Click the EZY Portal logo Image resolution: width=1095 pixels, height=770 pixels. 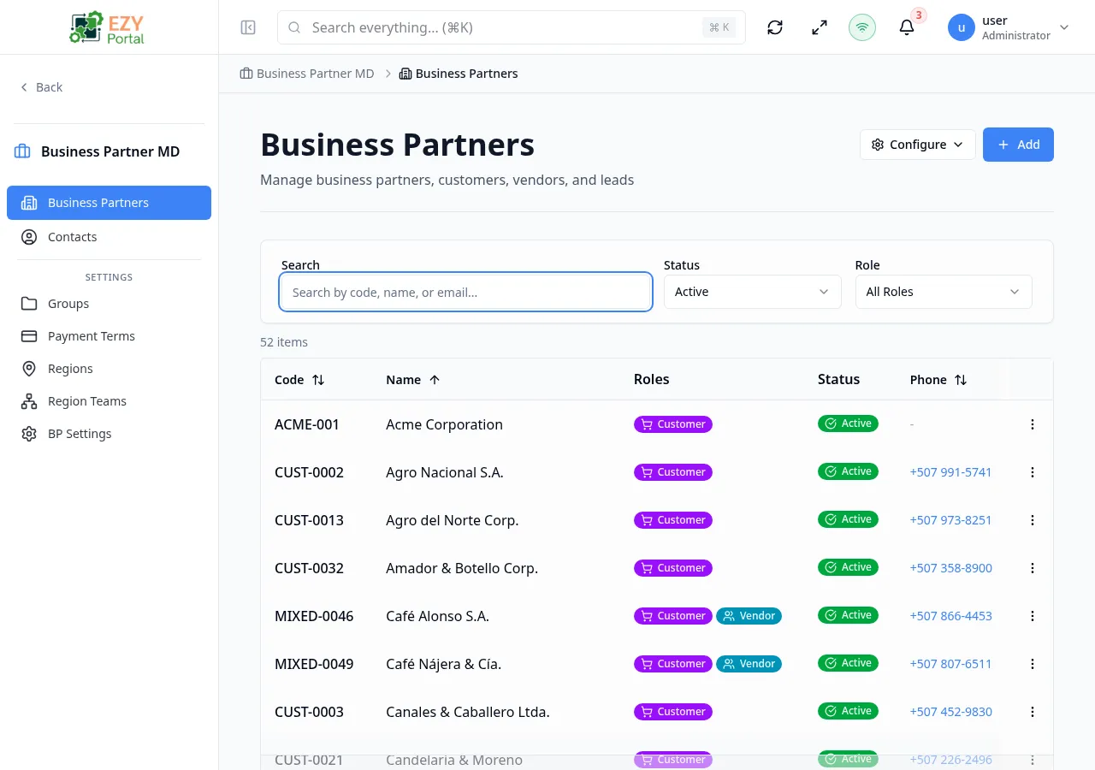(x=109, y=27)
